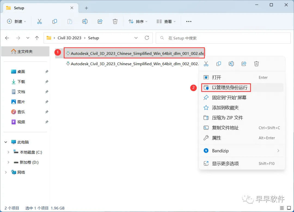Click the Cut icon in the context menu

[206, 64]
